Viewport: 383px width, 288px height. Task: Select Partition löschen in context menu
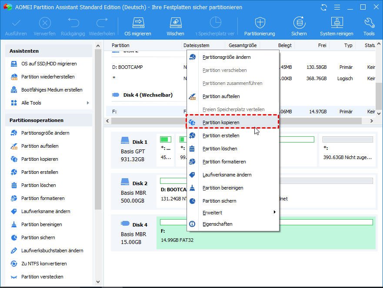point(233,149)
